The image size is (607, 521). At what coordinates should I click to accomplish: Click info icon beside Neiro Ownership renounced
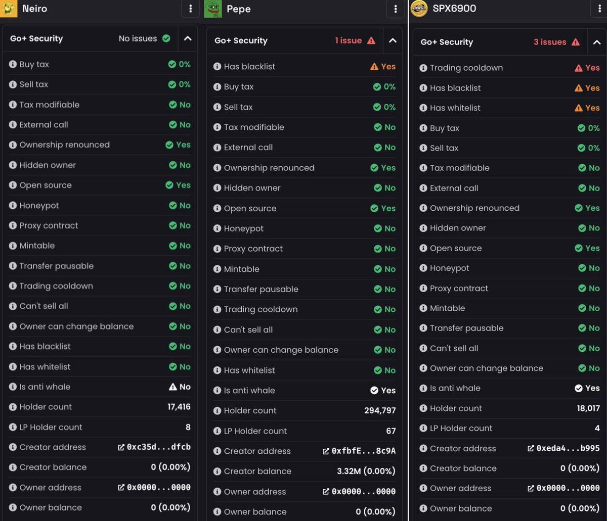[x=13, y=145]
